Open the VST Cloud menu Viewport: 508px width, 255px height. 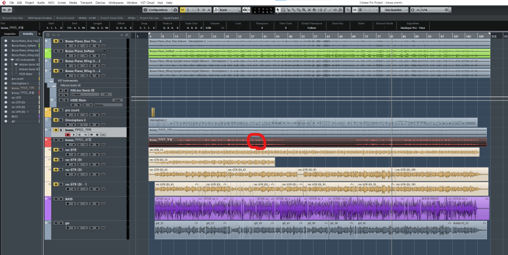[147, 3]
